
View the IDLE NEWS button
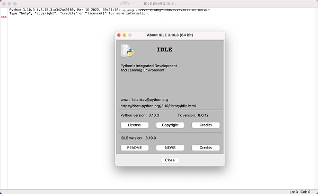pos(170,147)
